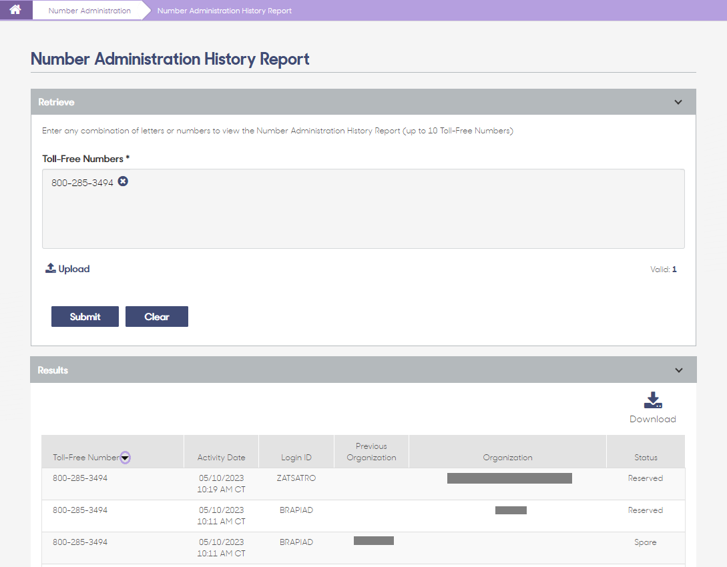
Task: Click the Upload icon
Action: click(x=51, y=268)
